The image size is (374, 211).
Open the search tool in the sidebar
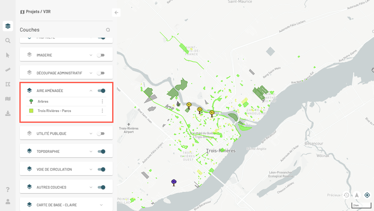pyautogui.click(x=8, y=41)
